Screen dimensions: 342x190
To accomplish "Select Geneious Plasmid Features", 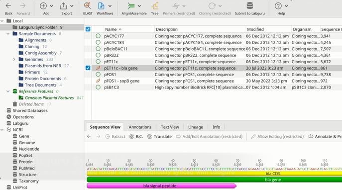I will [49, 98].
